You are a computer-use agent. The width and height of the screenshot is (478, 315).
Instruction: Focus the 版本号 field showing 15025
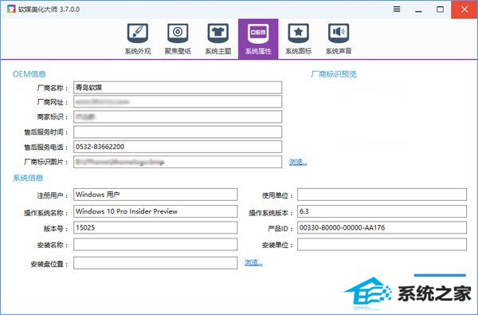[155, 228]
